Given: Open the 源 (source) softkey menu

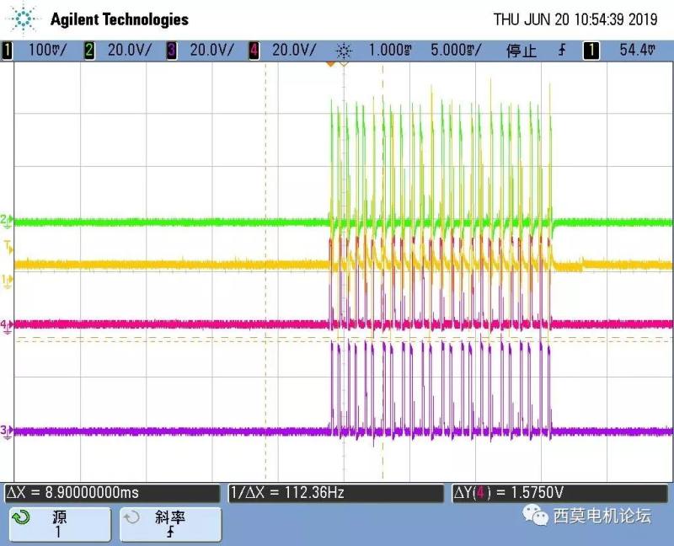Looking at the screenshot, I should pyautogui.click(x=58, y=524).
